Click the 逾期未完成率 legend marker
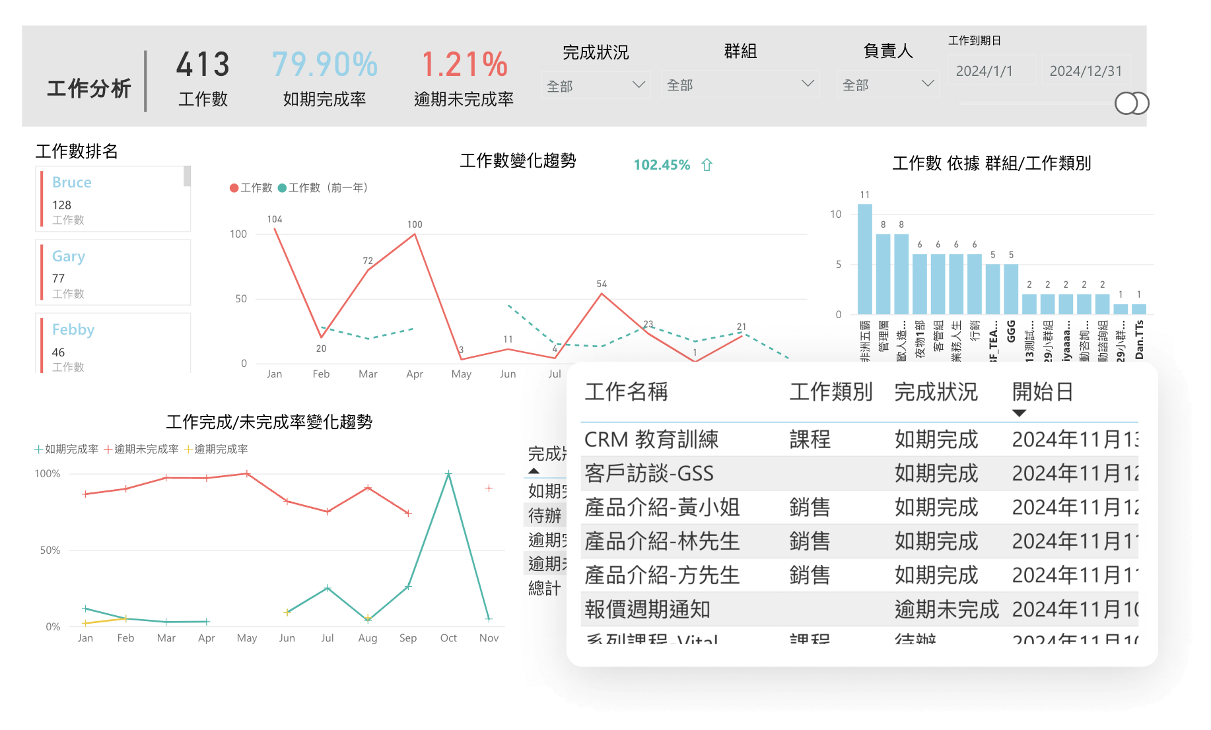Image resolution: width=1211 pixels, height=730 pixels. pyautogui.click(x=108, y=449)
